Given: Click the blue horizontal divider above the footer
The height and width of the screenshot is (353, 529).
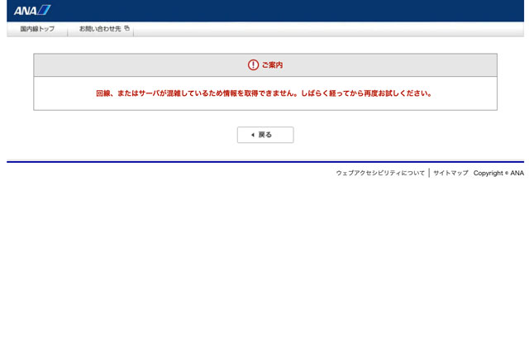Looking at the screenshot, I should (264, 162).
